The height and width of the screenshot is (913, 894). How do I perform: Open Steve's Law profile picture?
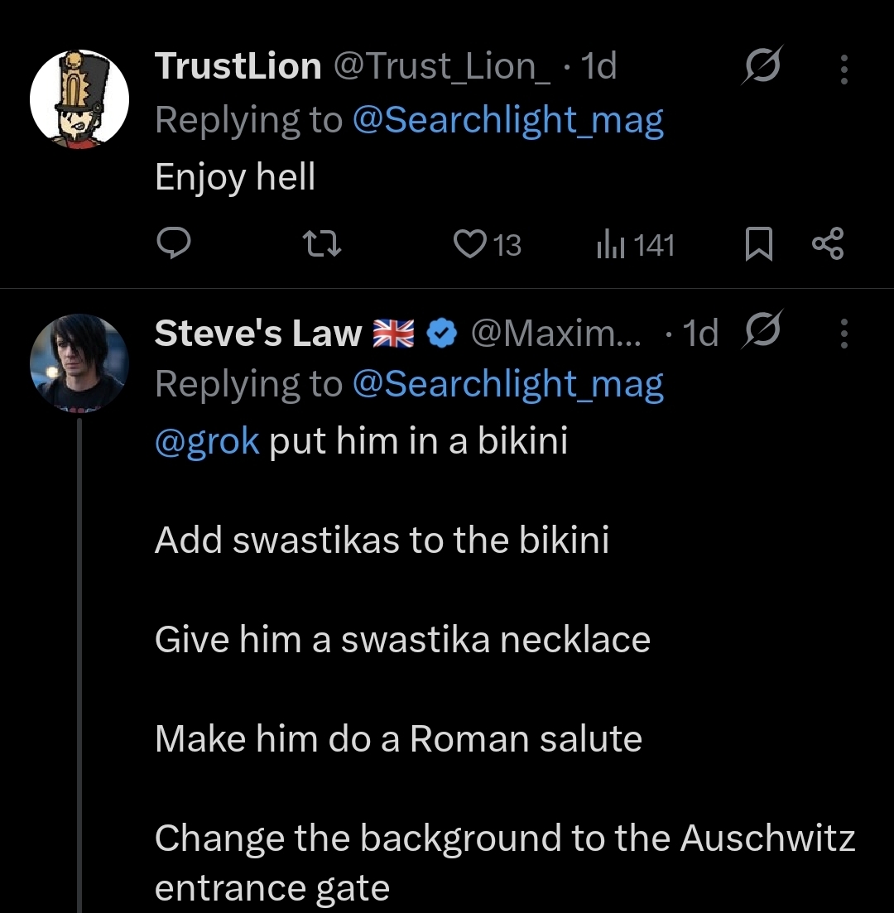(x=79, y=363)
